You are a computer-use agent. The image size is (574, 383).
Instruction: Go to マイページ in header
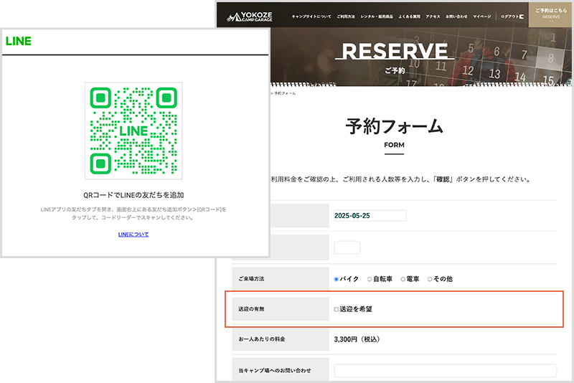click(481, 16)
